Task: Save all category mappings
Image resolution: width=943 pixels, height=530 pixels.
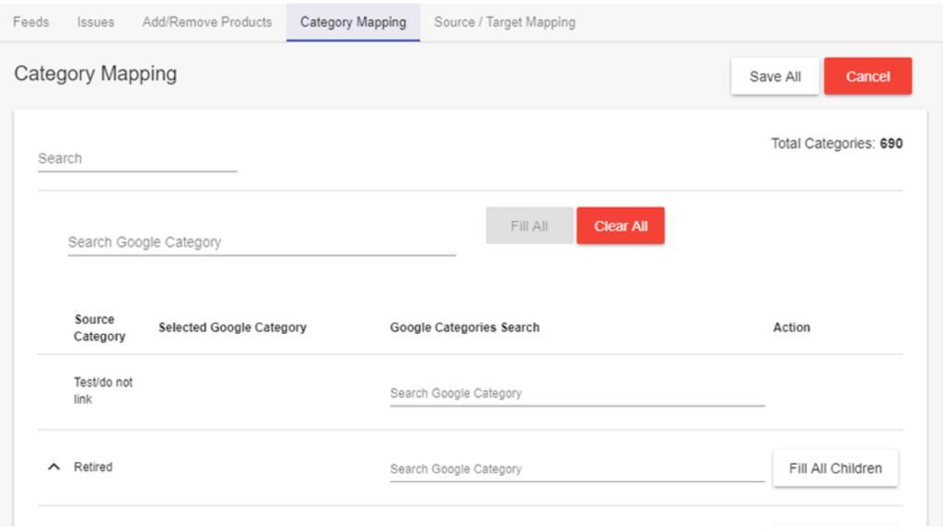Action: pyautogui.click(x=774, y=76)
